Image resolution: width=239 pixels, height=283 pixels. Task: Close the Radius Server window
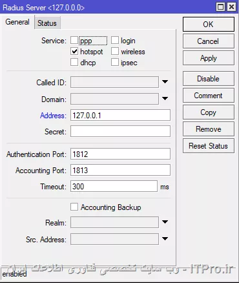coord(231,7)
